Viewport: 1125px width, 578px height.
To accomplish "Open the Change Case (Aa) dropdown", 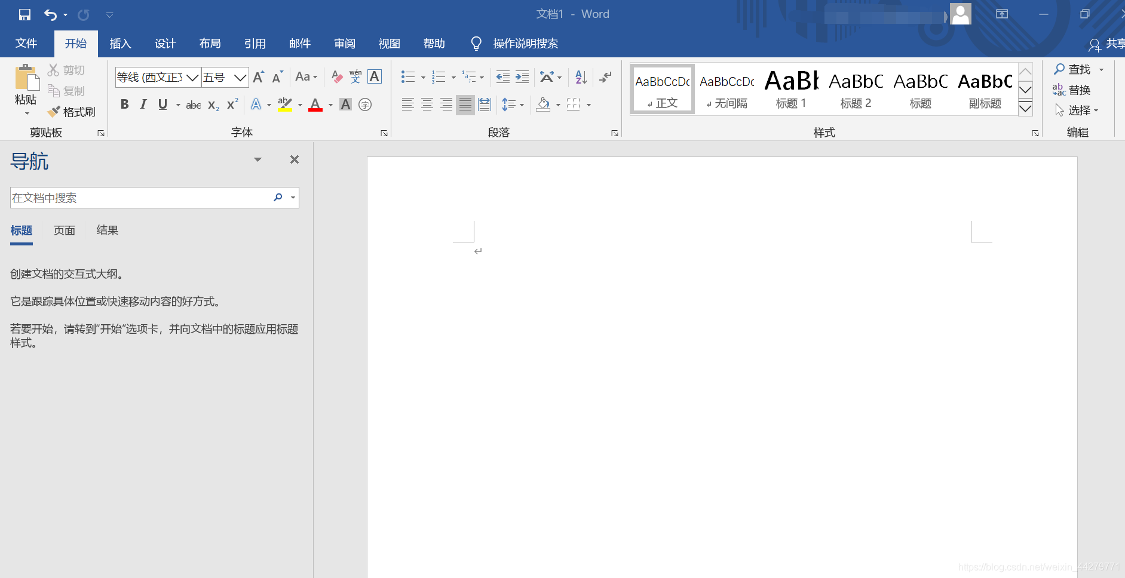I will [x=306, y=77].
